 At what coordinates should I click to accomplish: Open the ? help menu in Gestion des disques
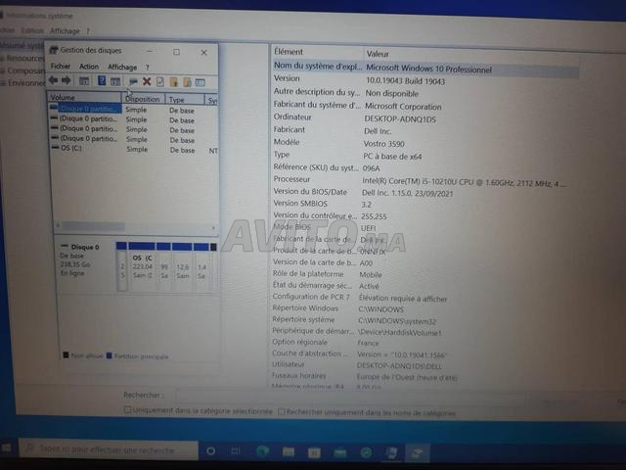click(148, 68)
